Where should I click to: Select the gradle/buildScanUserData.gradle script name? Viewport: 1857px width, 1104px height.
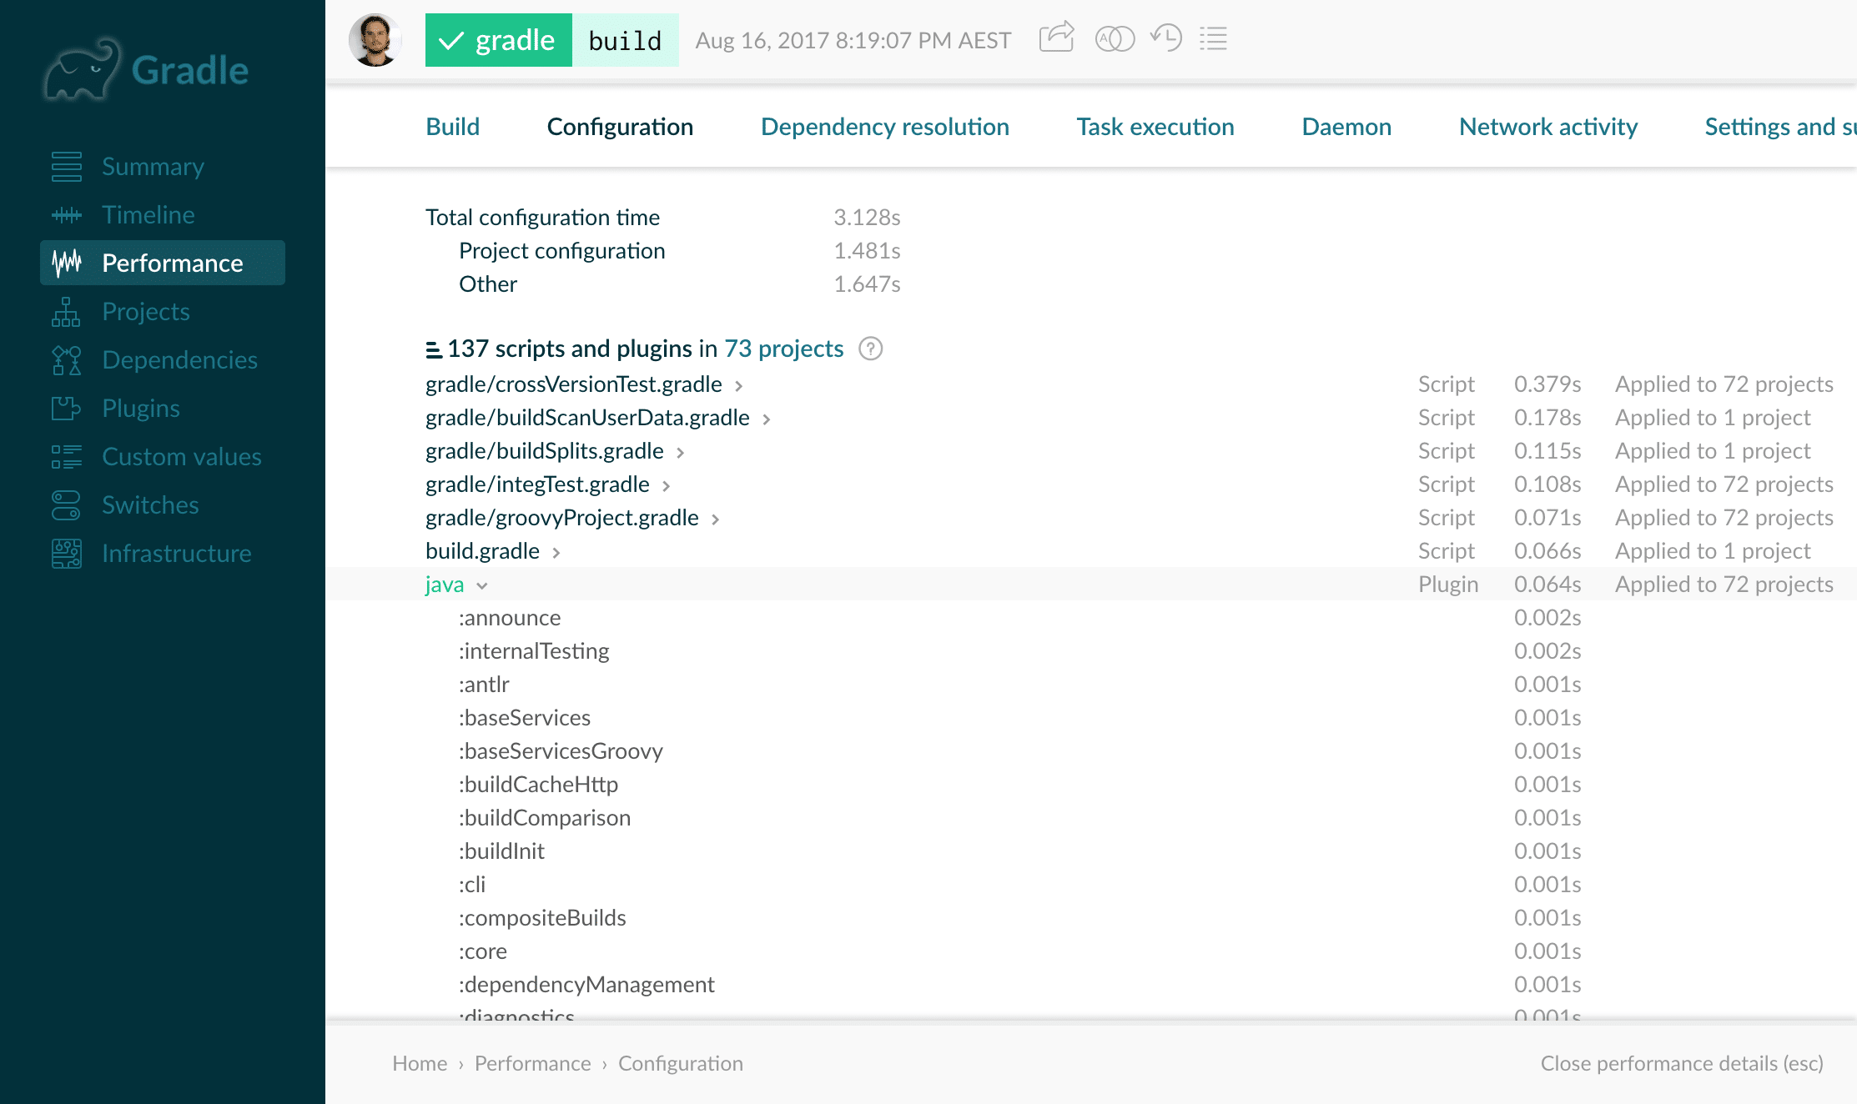coord(587,418)
